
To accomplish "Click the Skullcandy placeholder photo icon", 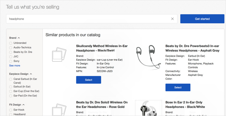I will [x=59, y=54].
